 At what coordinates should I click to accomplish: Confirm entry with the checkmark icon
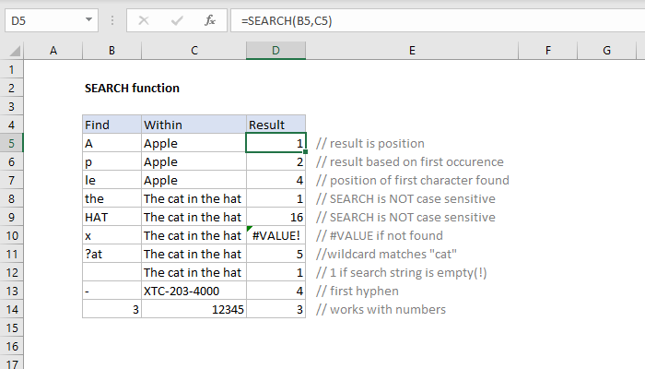point(177,20)
